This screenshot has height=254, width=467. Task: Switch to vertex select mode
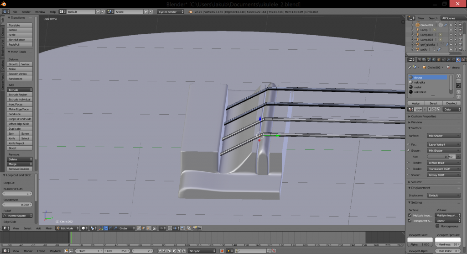tap(139, 228)
